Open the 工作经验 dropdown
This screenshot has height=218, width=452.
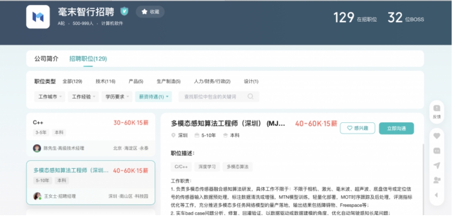click(83, 97)
